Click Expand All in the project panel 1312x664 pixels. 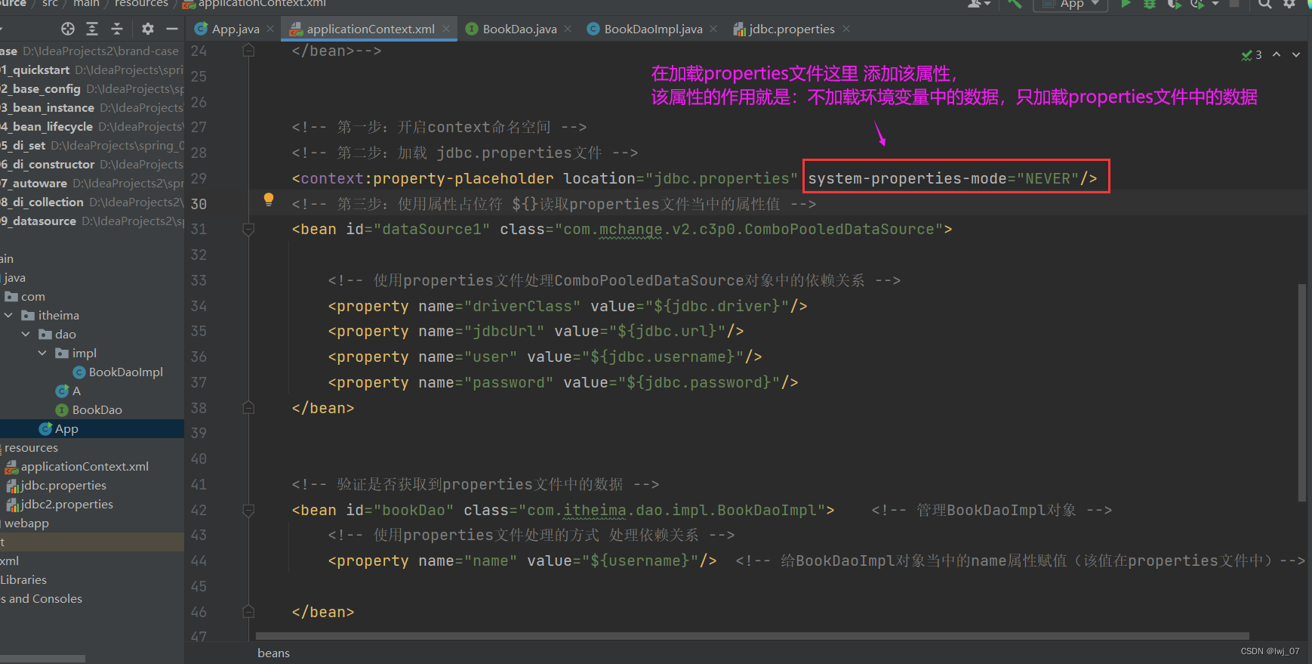pyautogui.click(x=92, y=29)
